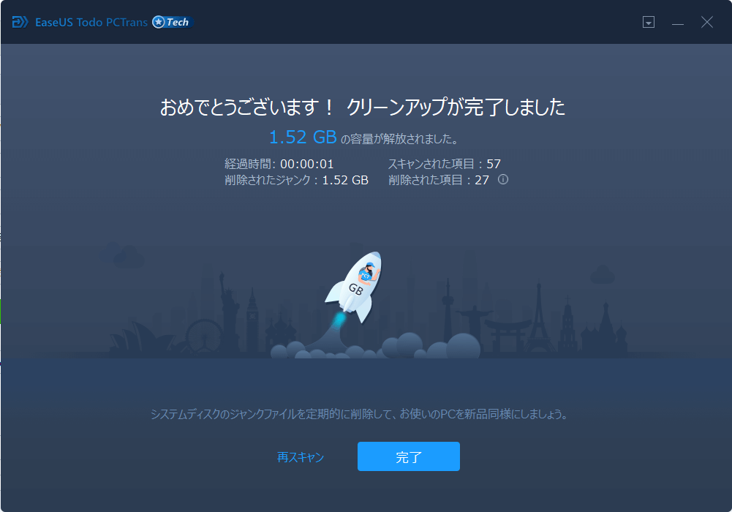Viewport: 732px width, 512px height.
Task: Click the クリーンアップが完了しました heading
Action: click(456, 108)
